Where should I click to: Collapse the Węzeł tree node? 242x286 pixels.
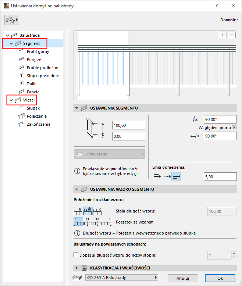pyautogui.click(x=11, y=100)
